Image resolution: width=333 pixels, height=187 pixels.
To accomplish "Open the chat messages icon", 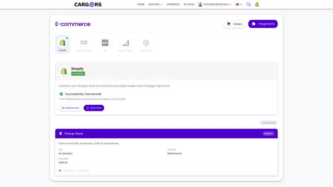I will (248, 4).
